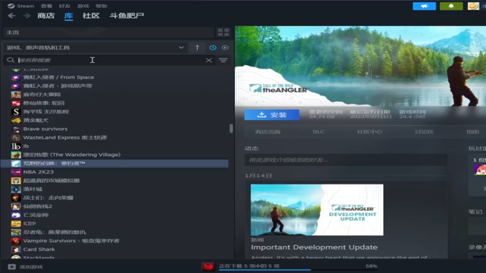Open the 帮助 menu
Image resolution: width=486 pixels, height=273 pixels.
pos(101,6)
